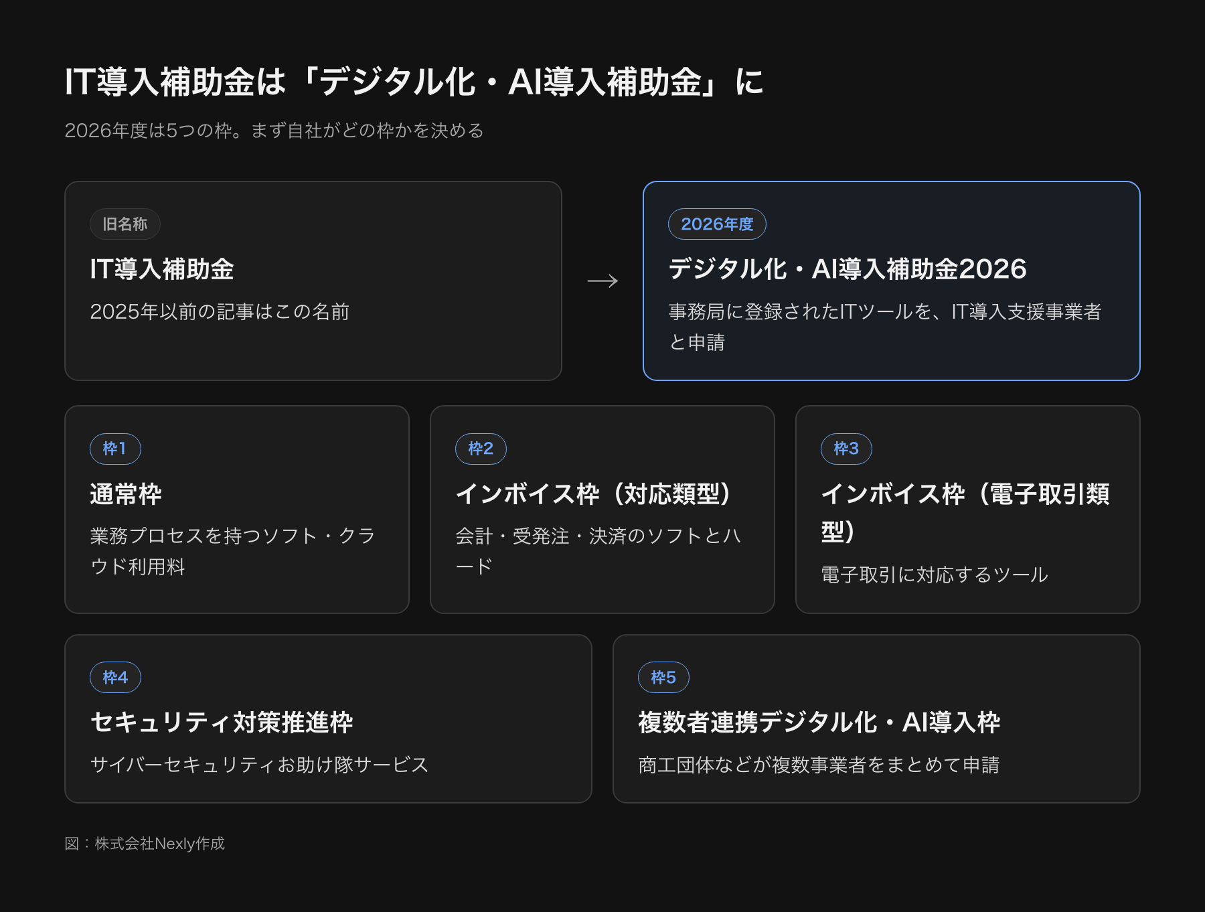Click text 商工団体などが複数事業者をまとめて申請

[819, 765]
